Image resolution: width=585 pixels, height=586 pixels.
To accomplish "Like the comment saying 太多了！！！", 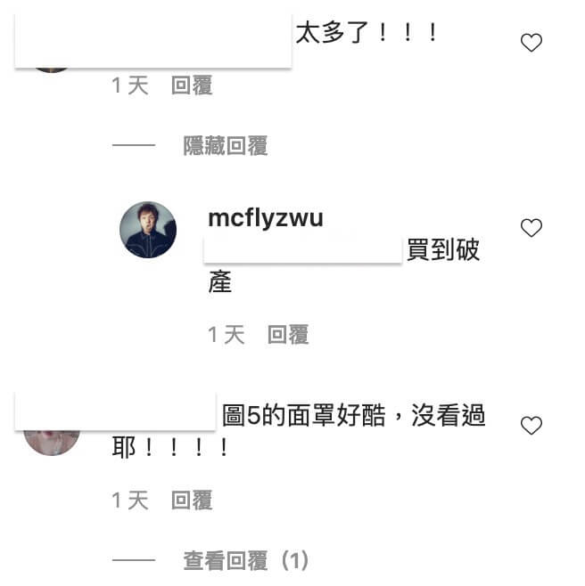I will (x=531, y=42).
